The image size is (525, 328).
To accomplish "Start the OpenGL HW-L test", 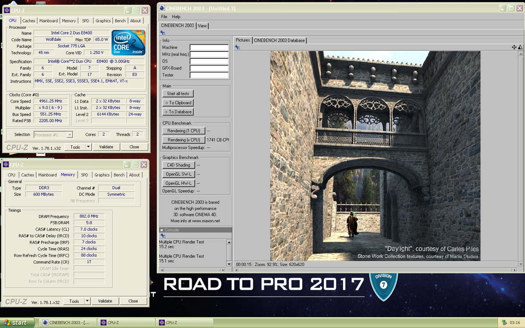I will click(x=179, y=183).
